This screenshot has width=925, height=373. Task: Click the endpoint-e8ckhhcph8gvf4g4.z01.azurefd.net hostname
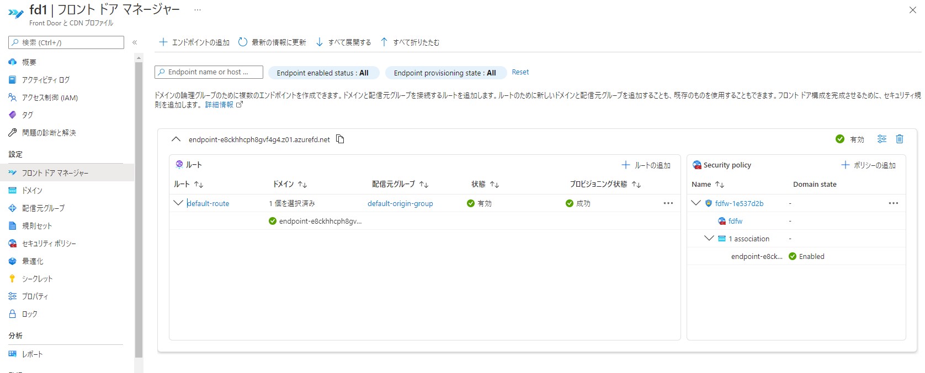[259, 139]
